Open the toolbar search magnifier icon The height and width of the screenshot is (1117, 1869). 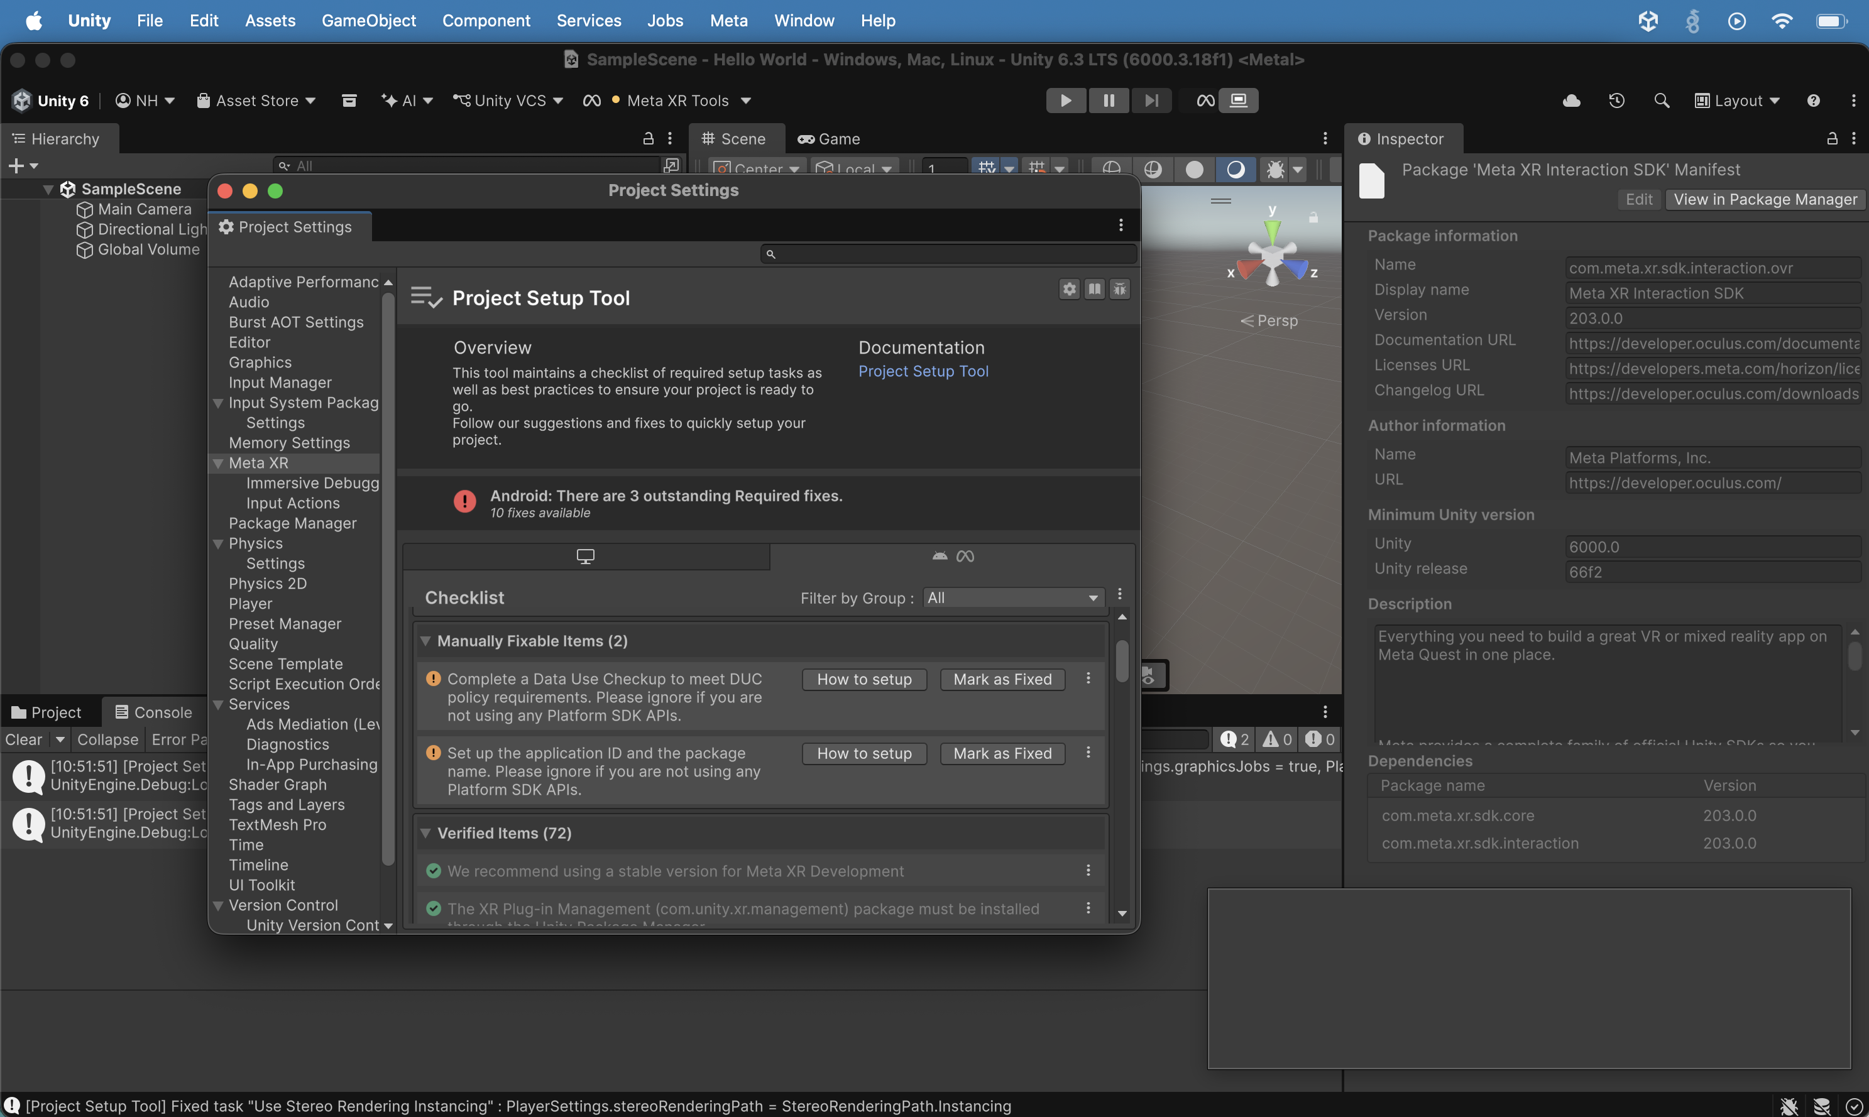1661,100
